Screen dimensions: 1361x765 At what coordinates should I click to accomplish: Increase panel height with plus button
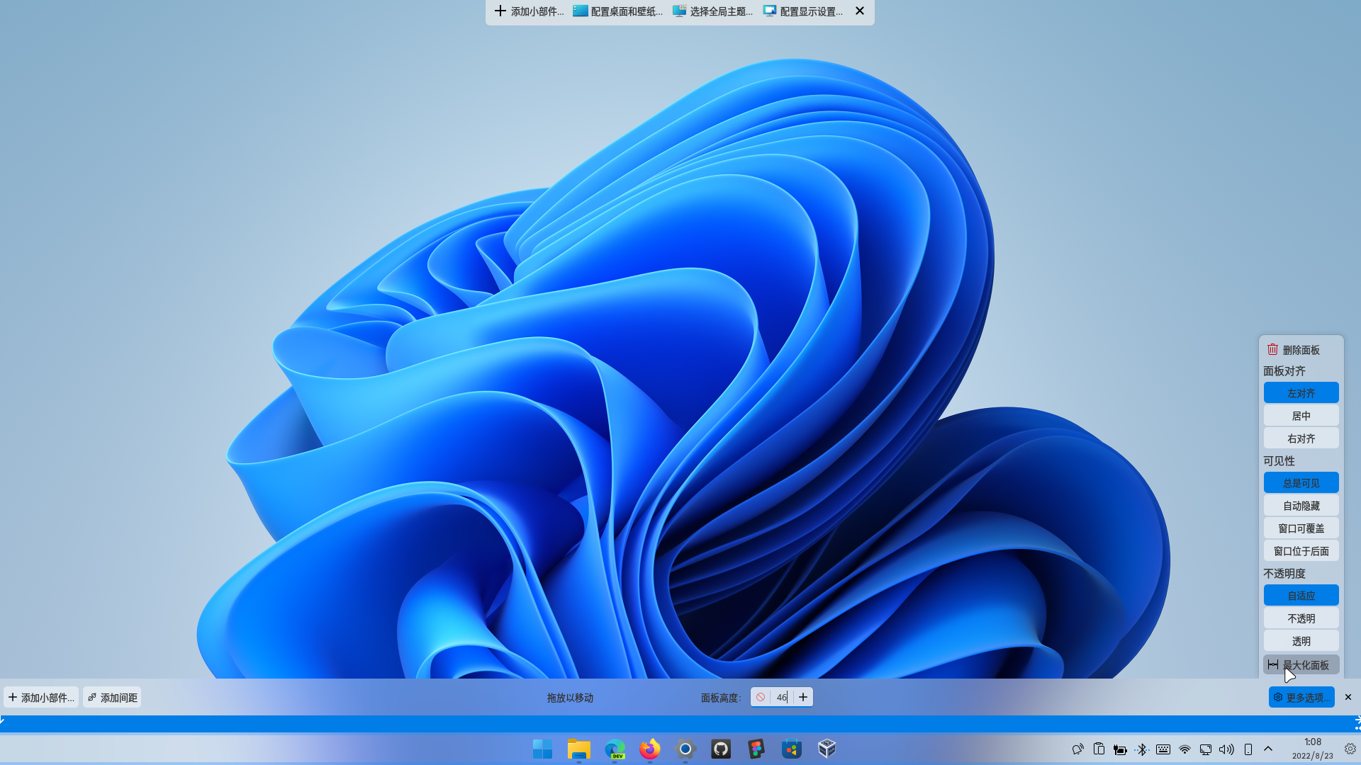(x=803, y=697)
